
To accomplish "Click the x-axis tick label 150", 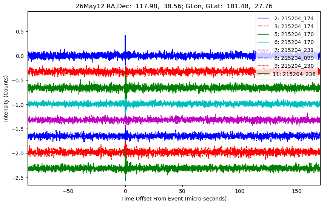I will tap(297, 191).
